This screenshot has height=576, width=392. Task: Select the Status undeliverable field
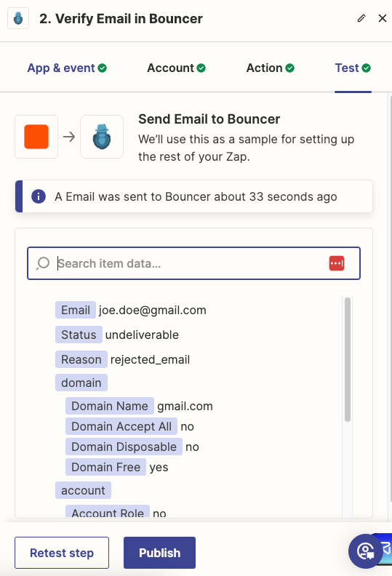tap(117, 335)
